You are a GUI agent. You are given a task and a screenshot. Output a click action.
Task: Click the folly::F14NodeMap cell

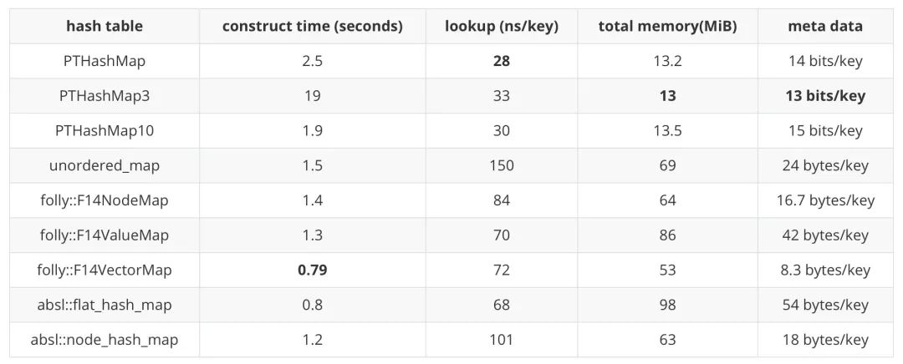pos(105,200)
